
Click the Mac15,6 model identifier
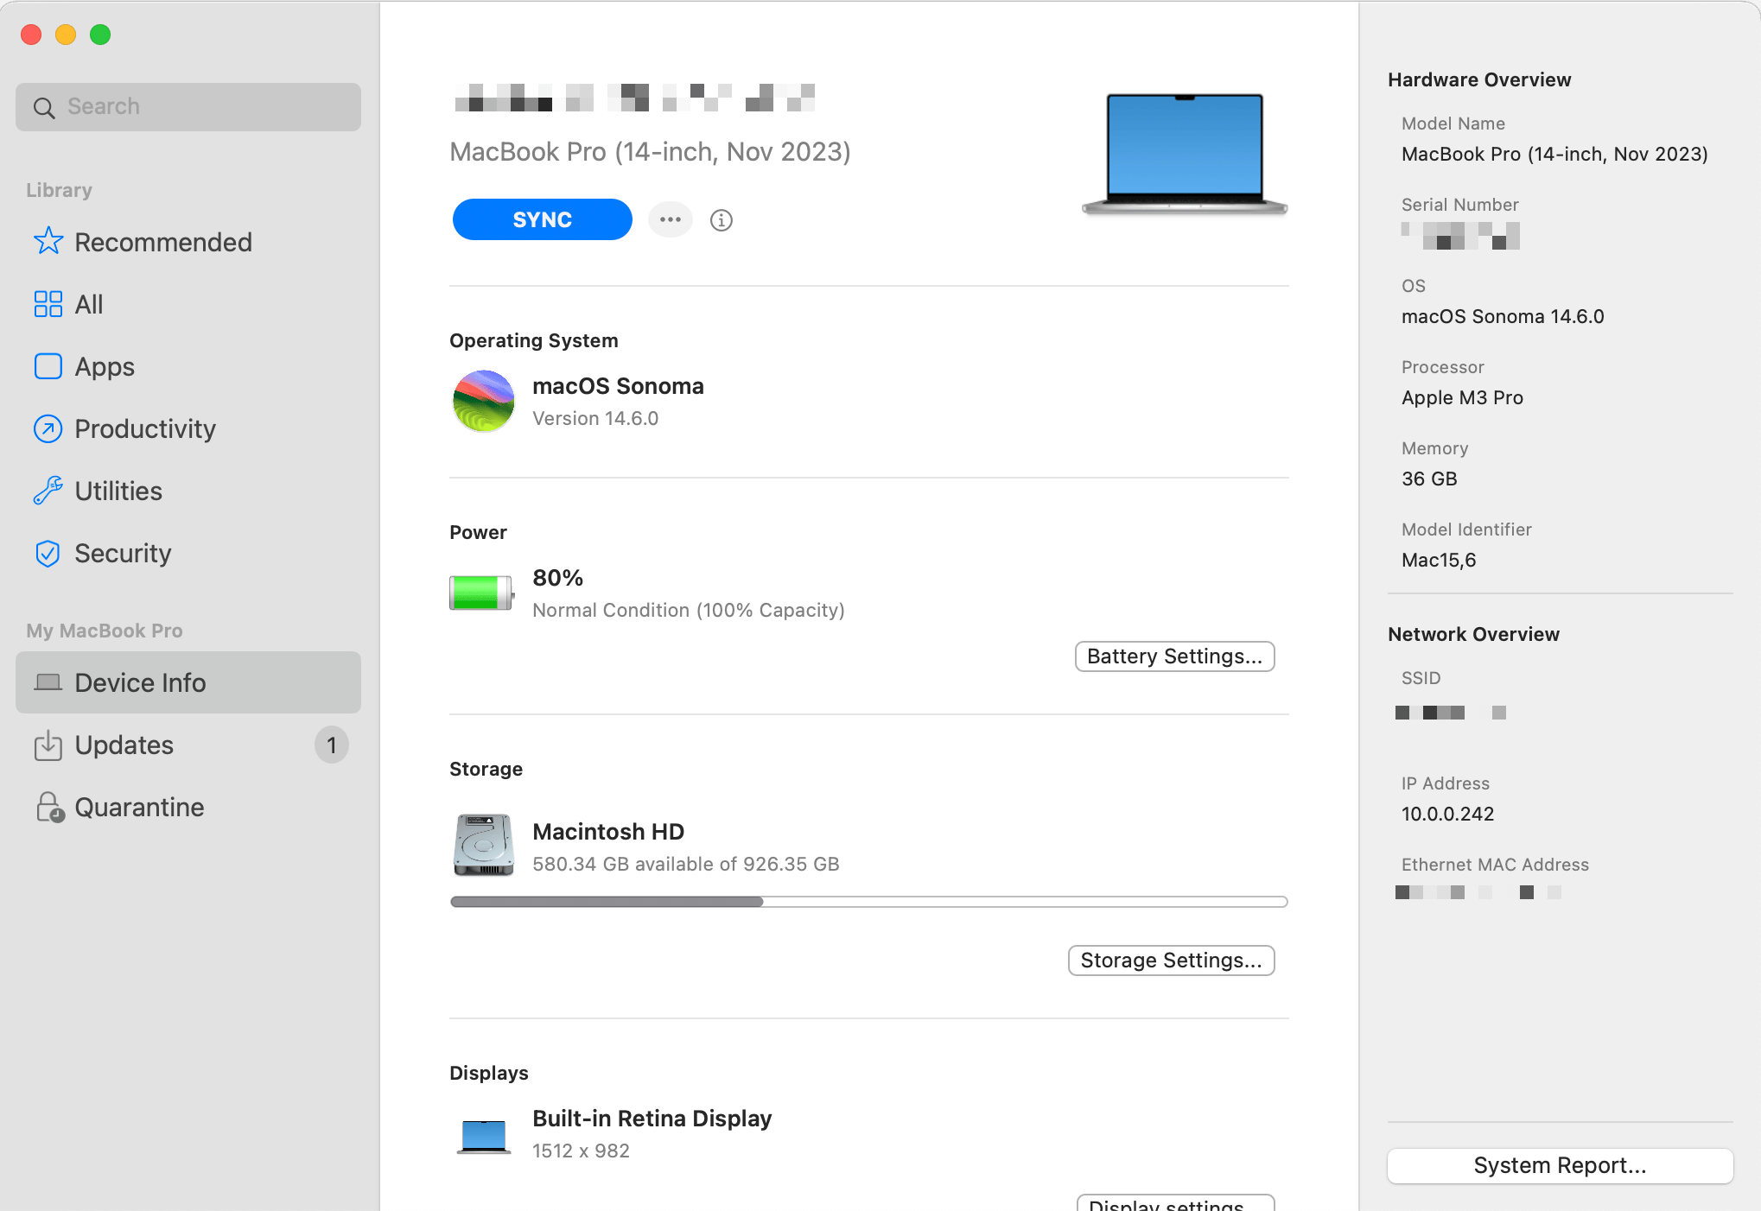(x=1439, y=560)
